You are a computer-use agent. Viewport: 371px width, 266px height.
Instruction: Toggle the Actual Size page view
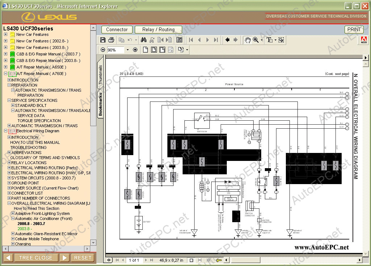pos(146,50)
